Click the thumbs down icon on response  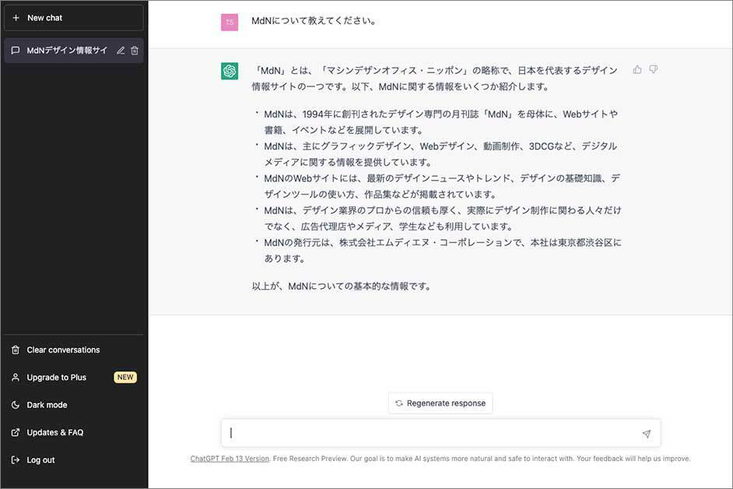(654, 69)
